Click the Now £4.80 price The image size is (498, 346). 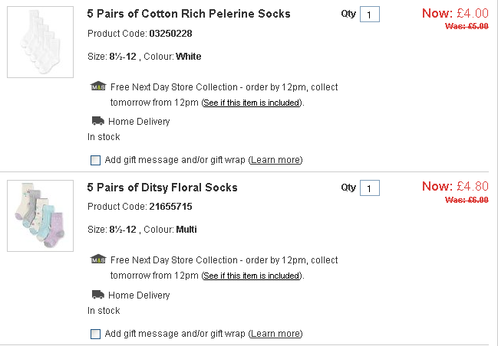[455, 186]
